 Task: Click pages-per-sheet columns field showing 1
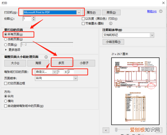(x=61, y=72)
